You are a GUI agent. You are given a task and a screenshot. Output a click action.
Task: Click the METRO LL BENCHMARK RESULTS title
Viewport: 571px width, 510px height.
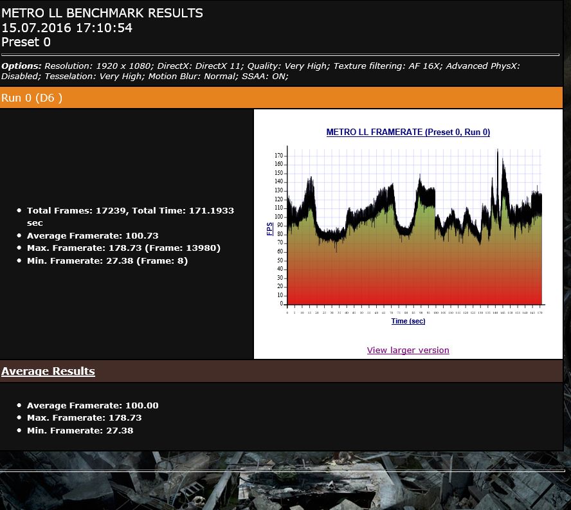(102, 13)
